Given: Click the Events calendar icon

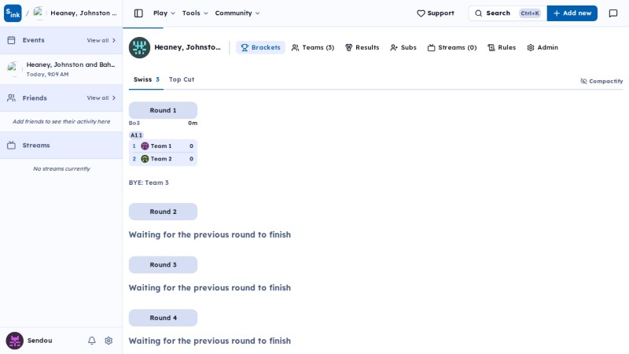Looking at the screenshot, I should click(x=11, y=40).
